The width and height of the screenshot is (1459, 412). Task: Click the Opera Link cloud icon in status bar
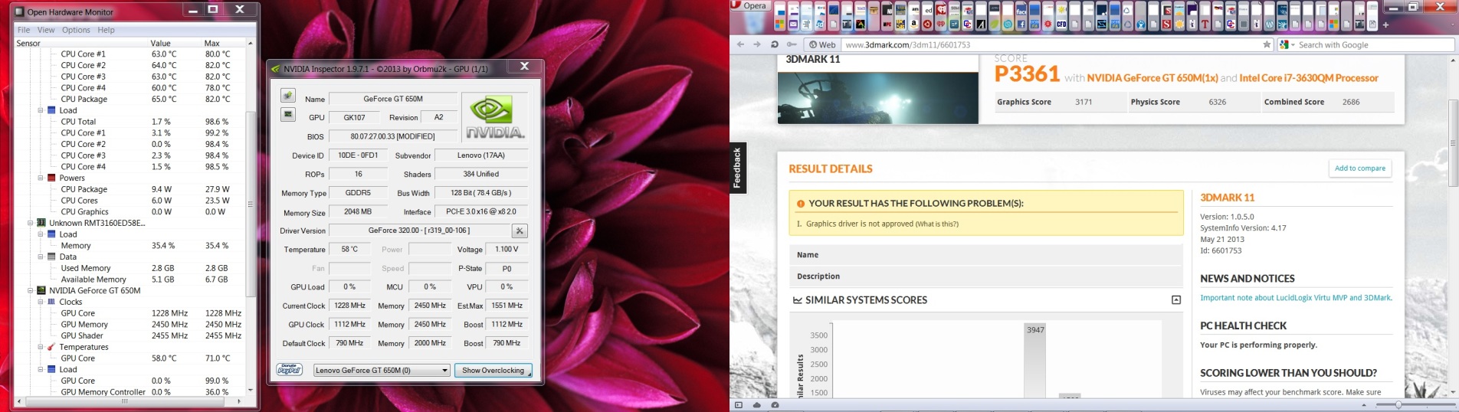757,405
